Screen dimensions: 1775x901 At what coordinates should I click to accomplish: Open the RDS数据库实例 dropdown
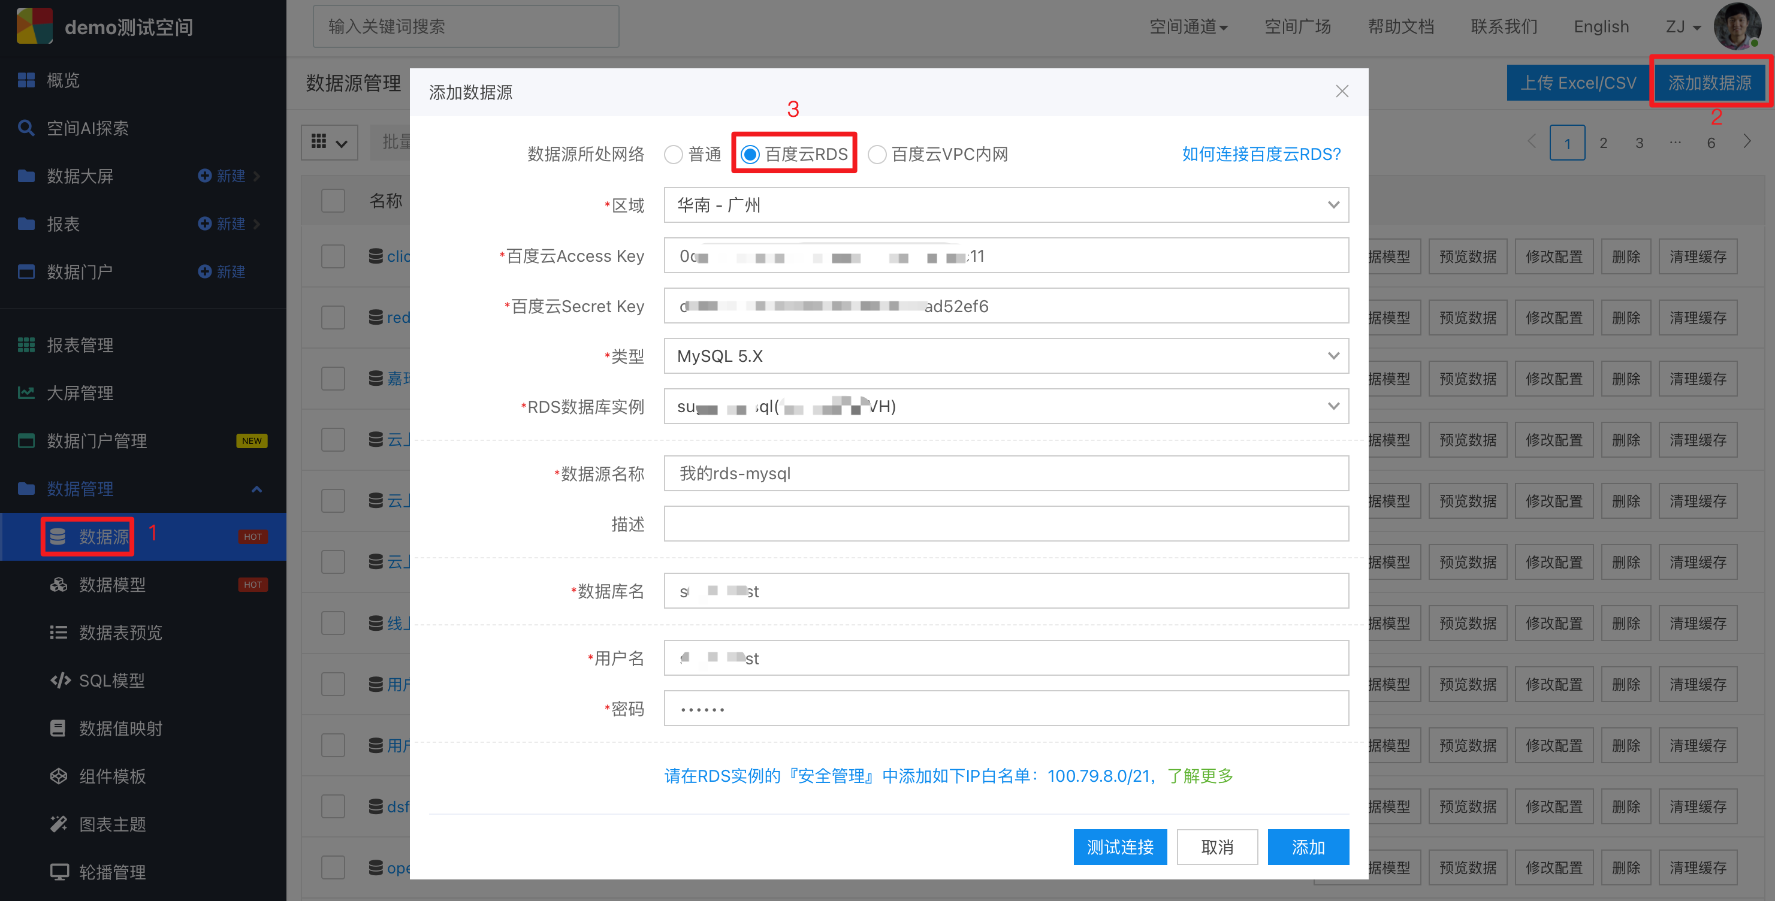tap(1006, 406)
